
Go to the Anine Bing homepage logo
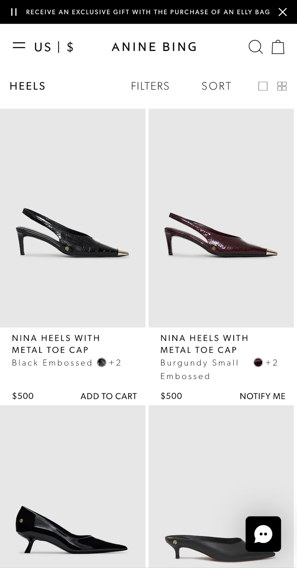pyautogui.click(x=154, y=47)
